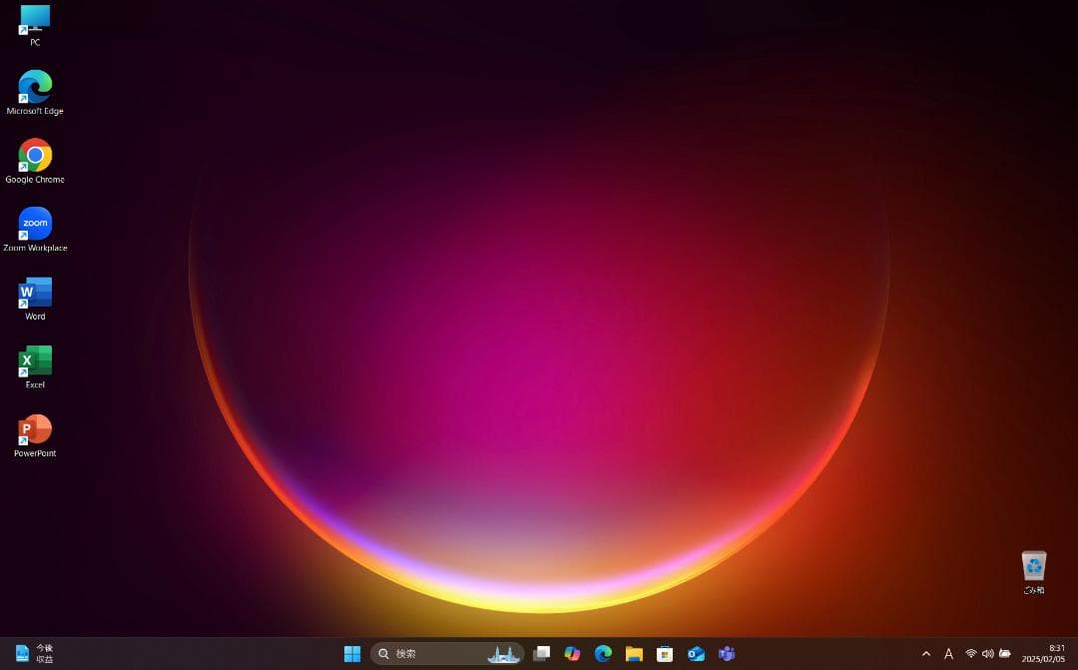Select the Word desktop shortcut

(35, 294)
